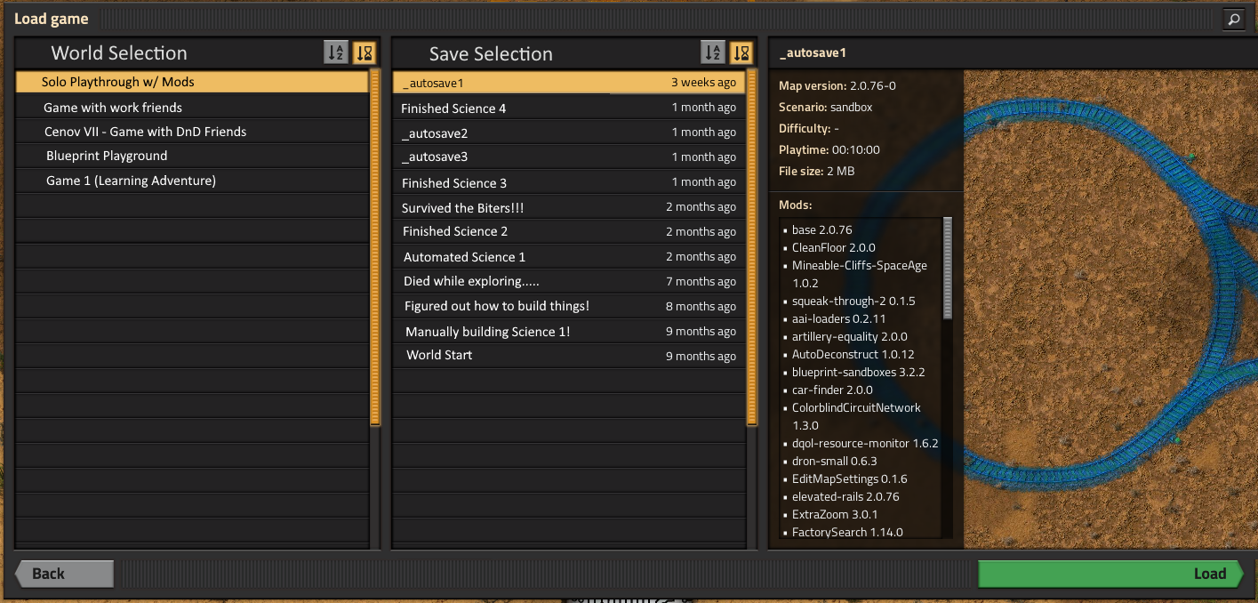Select the _autosave3 save entry

(x=569, y=157)
